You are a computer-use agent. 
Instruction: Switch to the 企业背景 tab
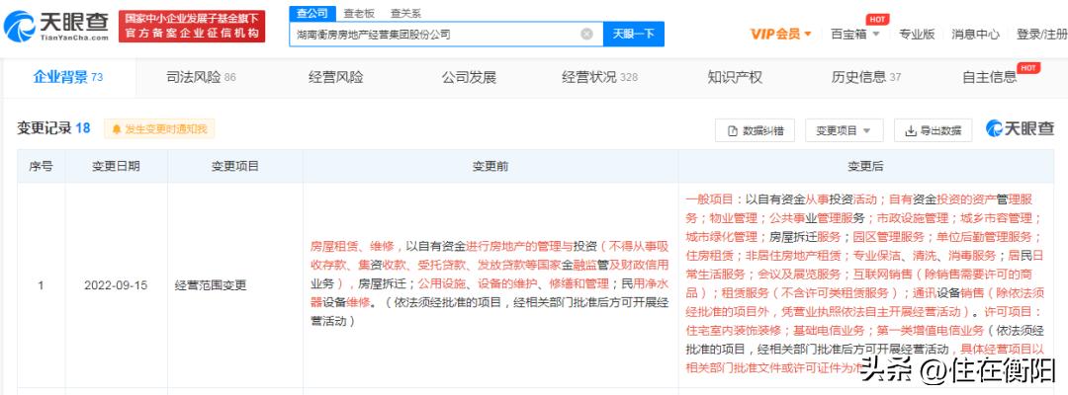68,77
